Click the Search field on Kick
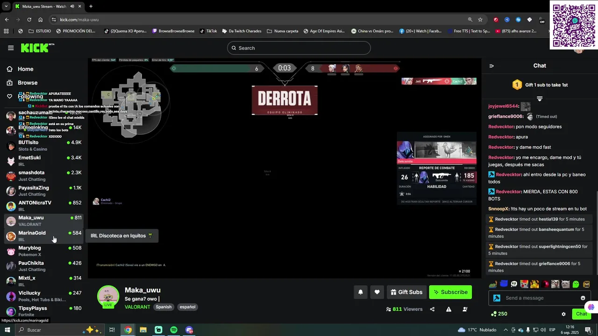 pyautogui.click(x=299, y=48)
